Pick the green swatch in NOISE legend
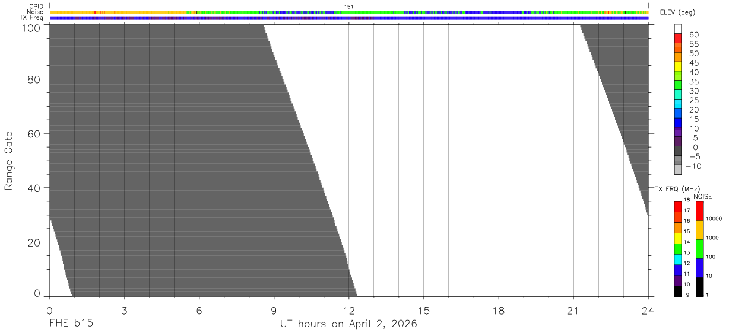 [x=699, y=249]
